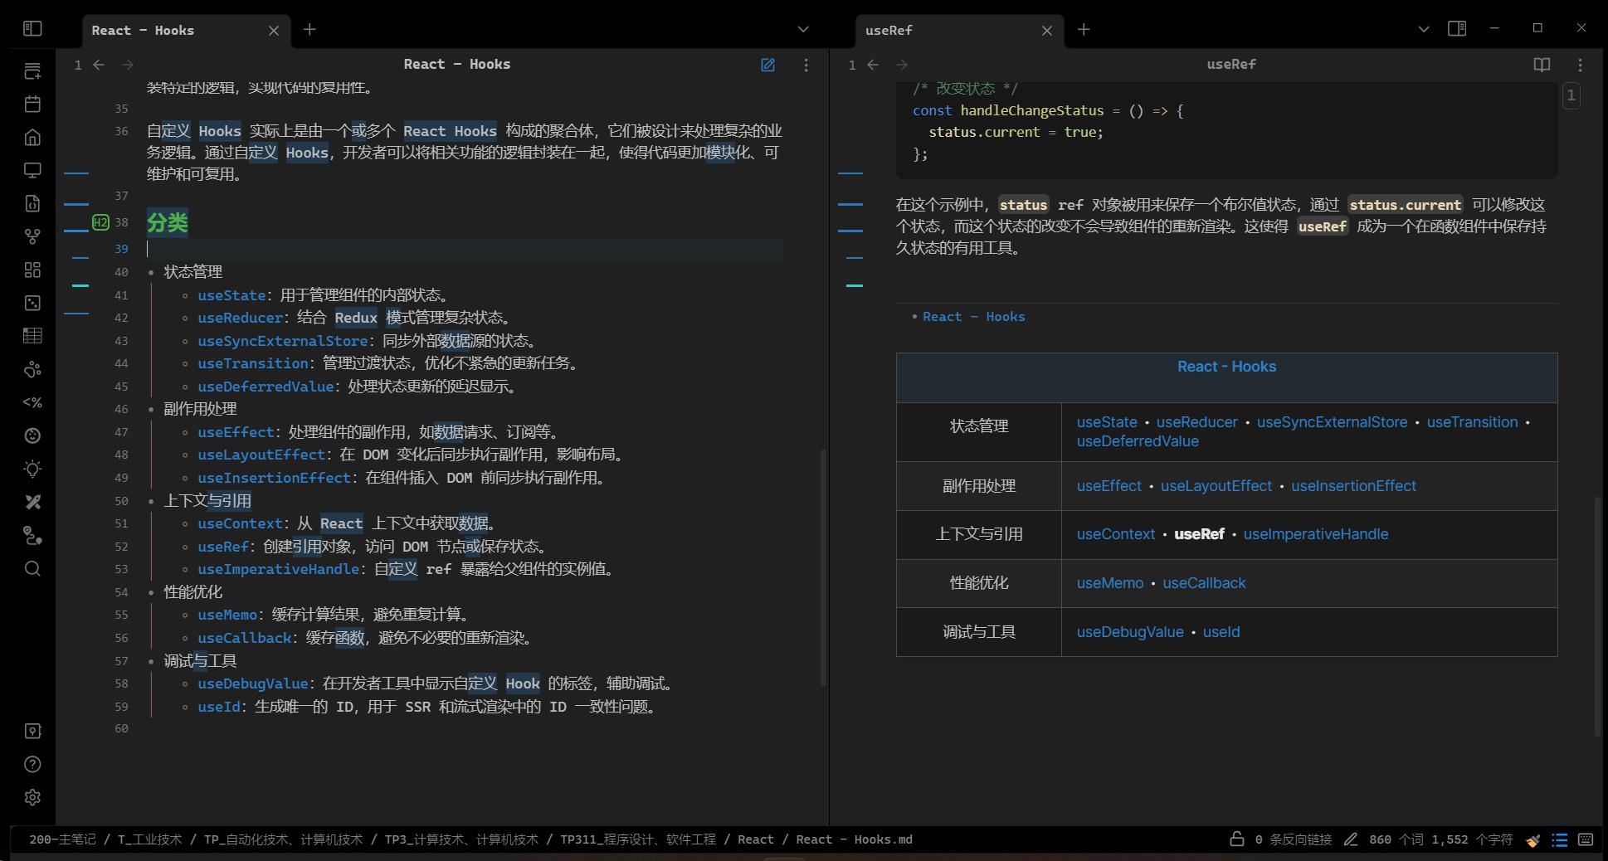The image size is (1608, 861).
Task: Open useSyncExternalStore link in table
Action: click(x=1332, y=422)
